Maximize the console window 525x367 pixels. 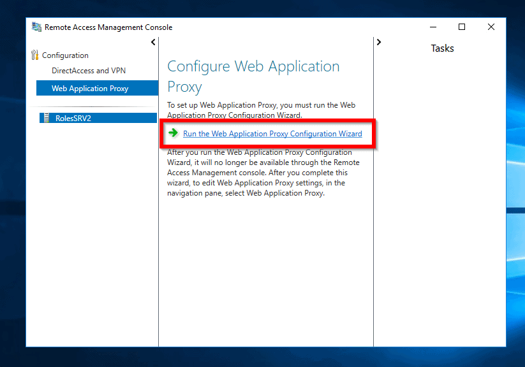pos(461,26)
